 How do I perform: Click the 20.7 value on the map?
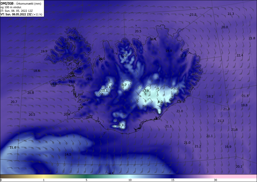[x=14, y=102]
